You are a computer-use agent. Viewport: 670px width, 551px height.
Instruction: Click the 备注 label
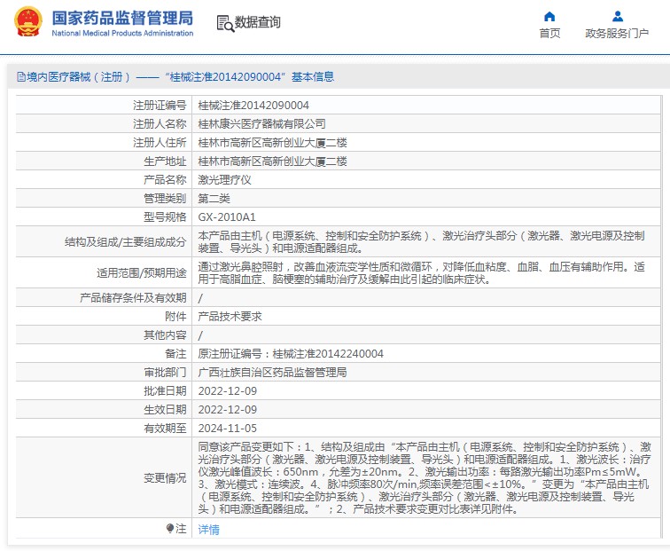[x=175, y=354]
